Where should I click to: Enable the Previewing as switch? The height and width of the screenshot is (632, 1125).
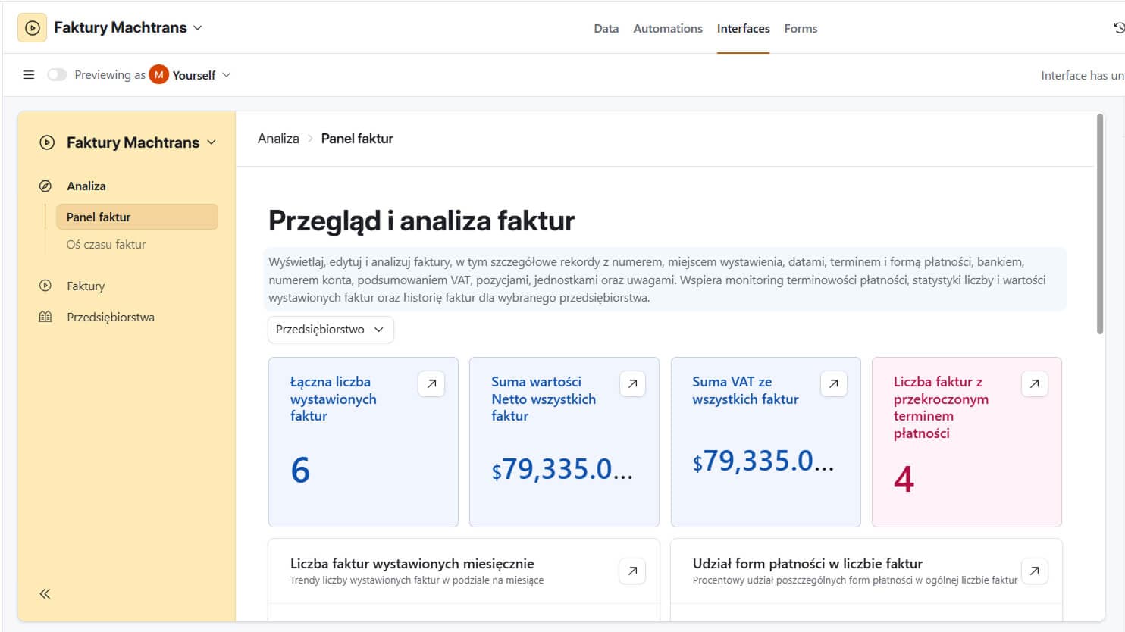[x=57, y=74]
